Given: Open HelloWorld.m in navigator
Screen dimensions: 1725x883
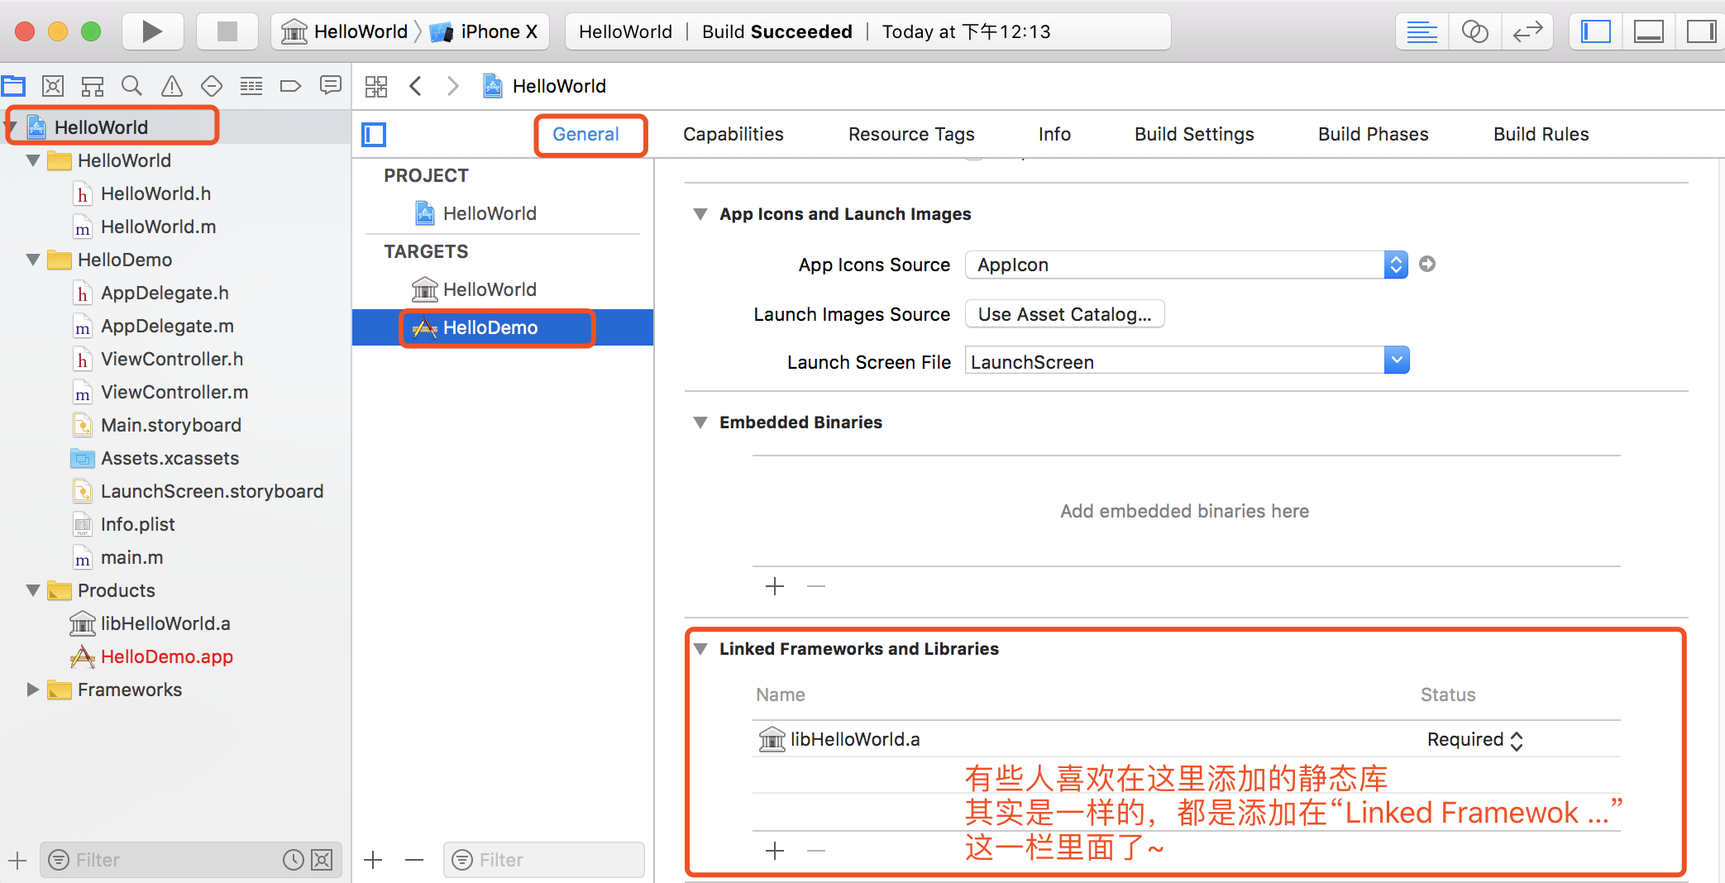Looking at the screenshot, I should click(x=157, y=227).
